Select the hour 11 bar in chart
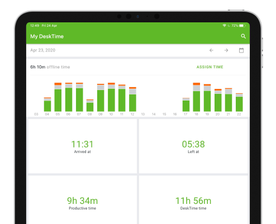This screenshot has width=276, height=224. [122, 98]
